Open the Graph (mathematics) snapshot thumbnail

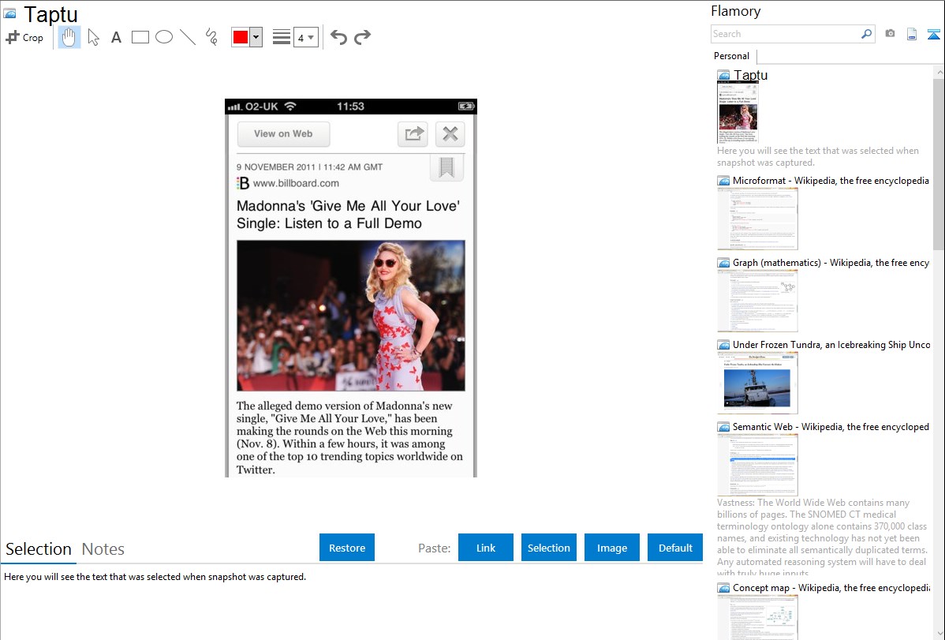[757, 301]
